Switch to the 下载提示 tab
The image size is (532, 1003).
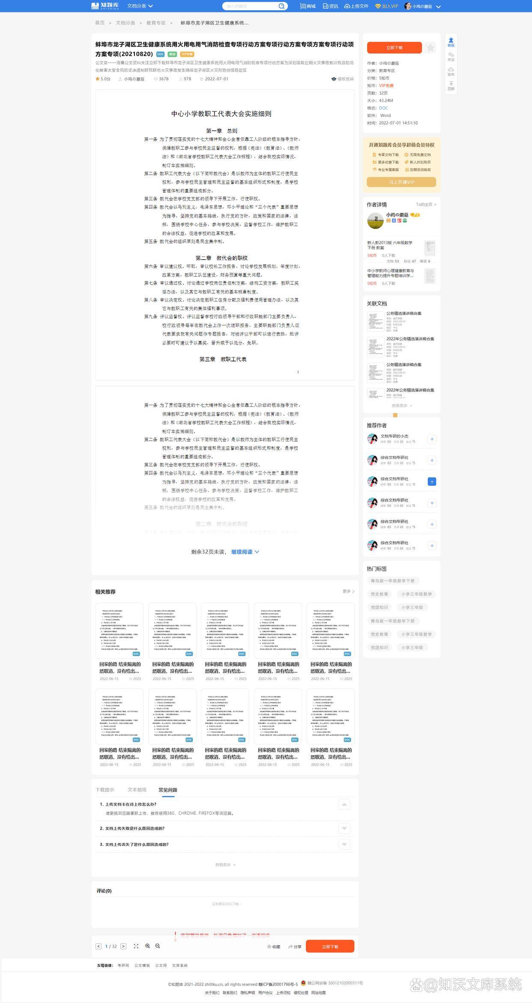(x=105, y=790)
